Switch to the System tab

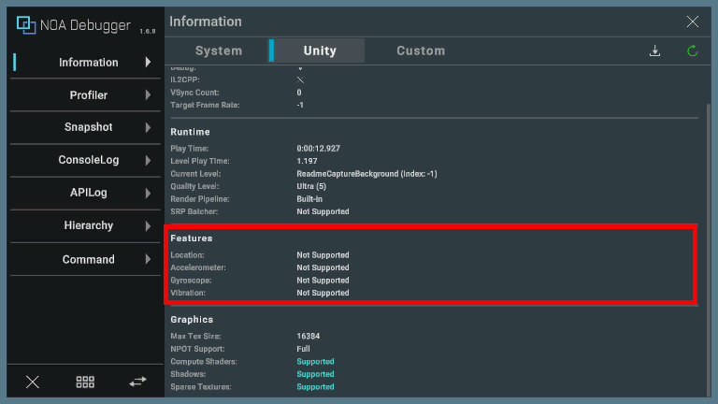pyautogui.click(x=219, y=50)
